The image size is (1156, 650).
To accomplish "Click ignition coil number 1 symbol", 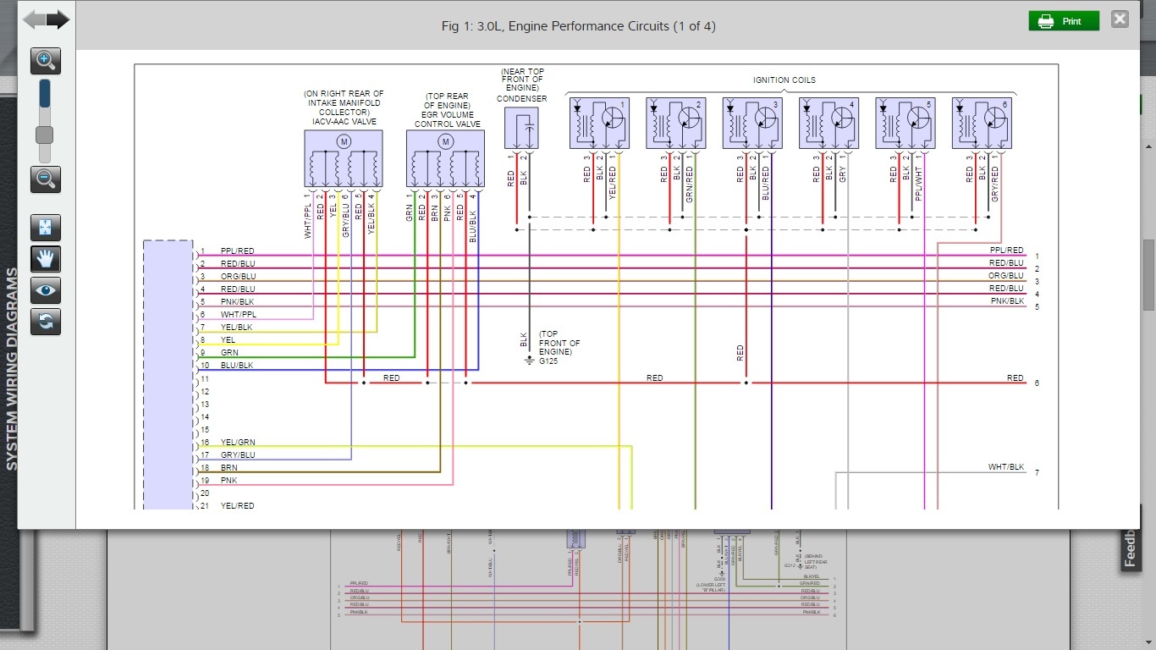I will click(x=598, y=124).
